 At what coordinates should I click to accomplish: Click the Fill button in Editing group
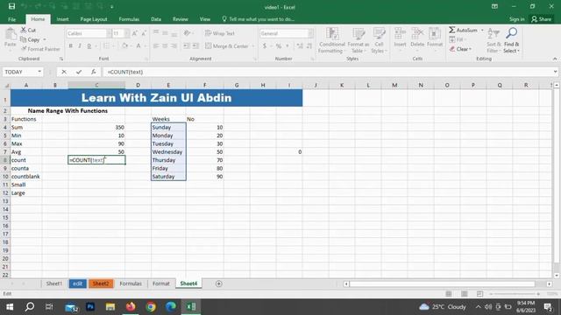457,39
